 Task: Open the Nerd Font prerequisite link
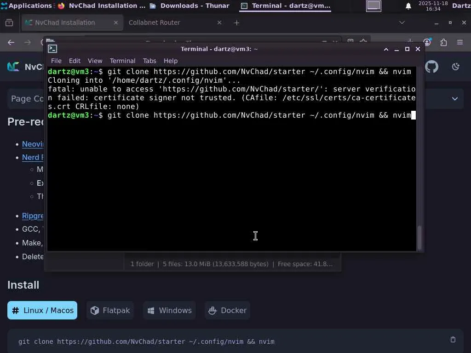(33, 157)
